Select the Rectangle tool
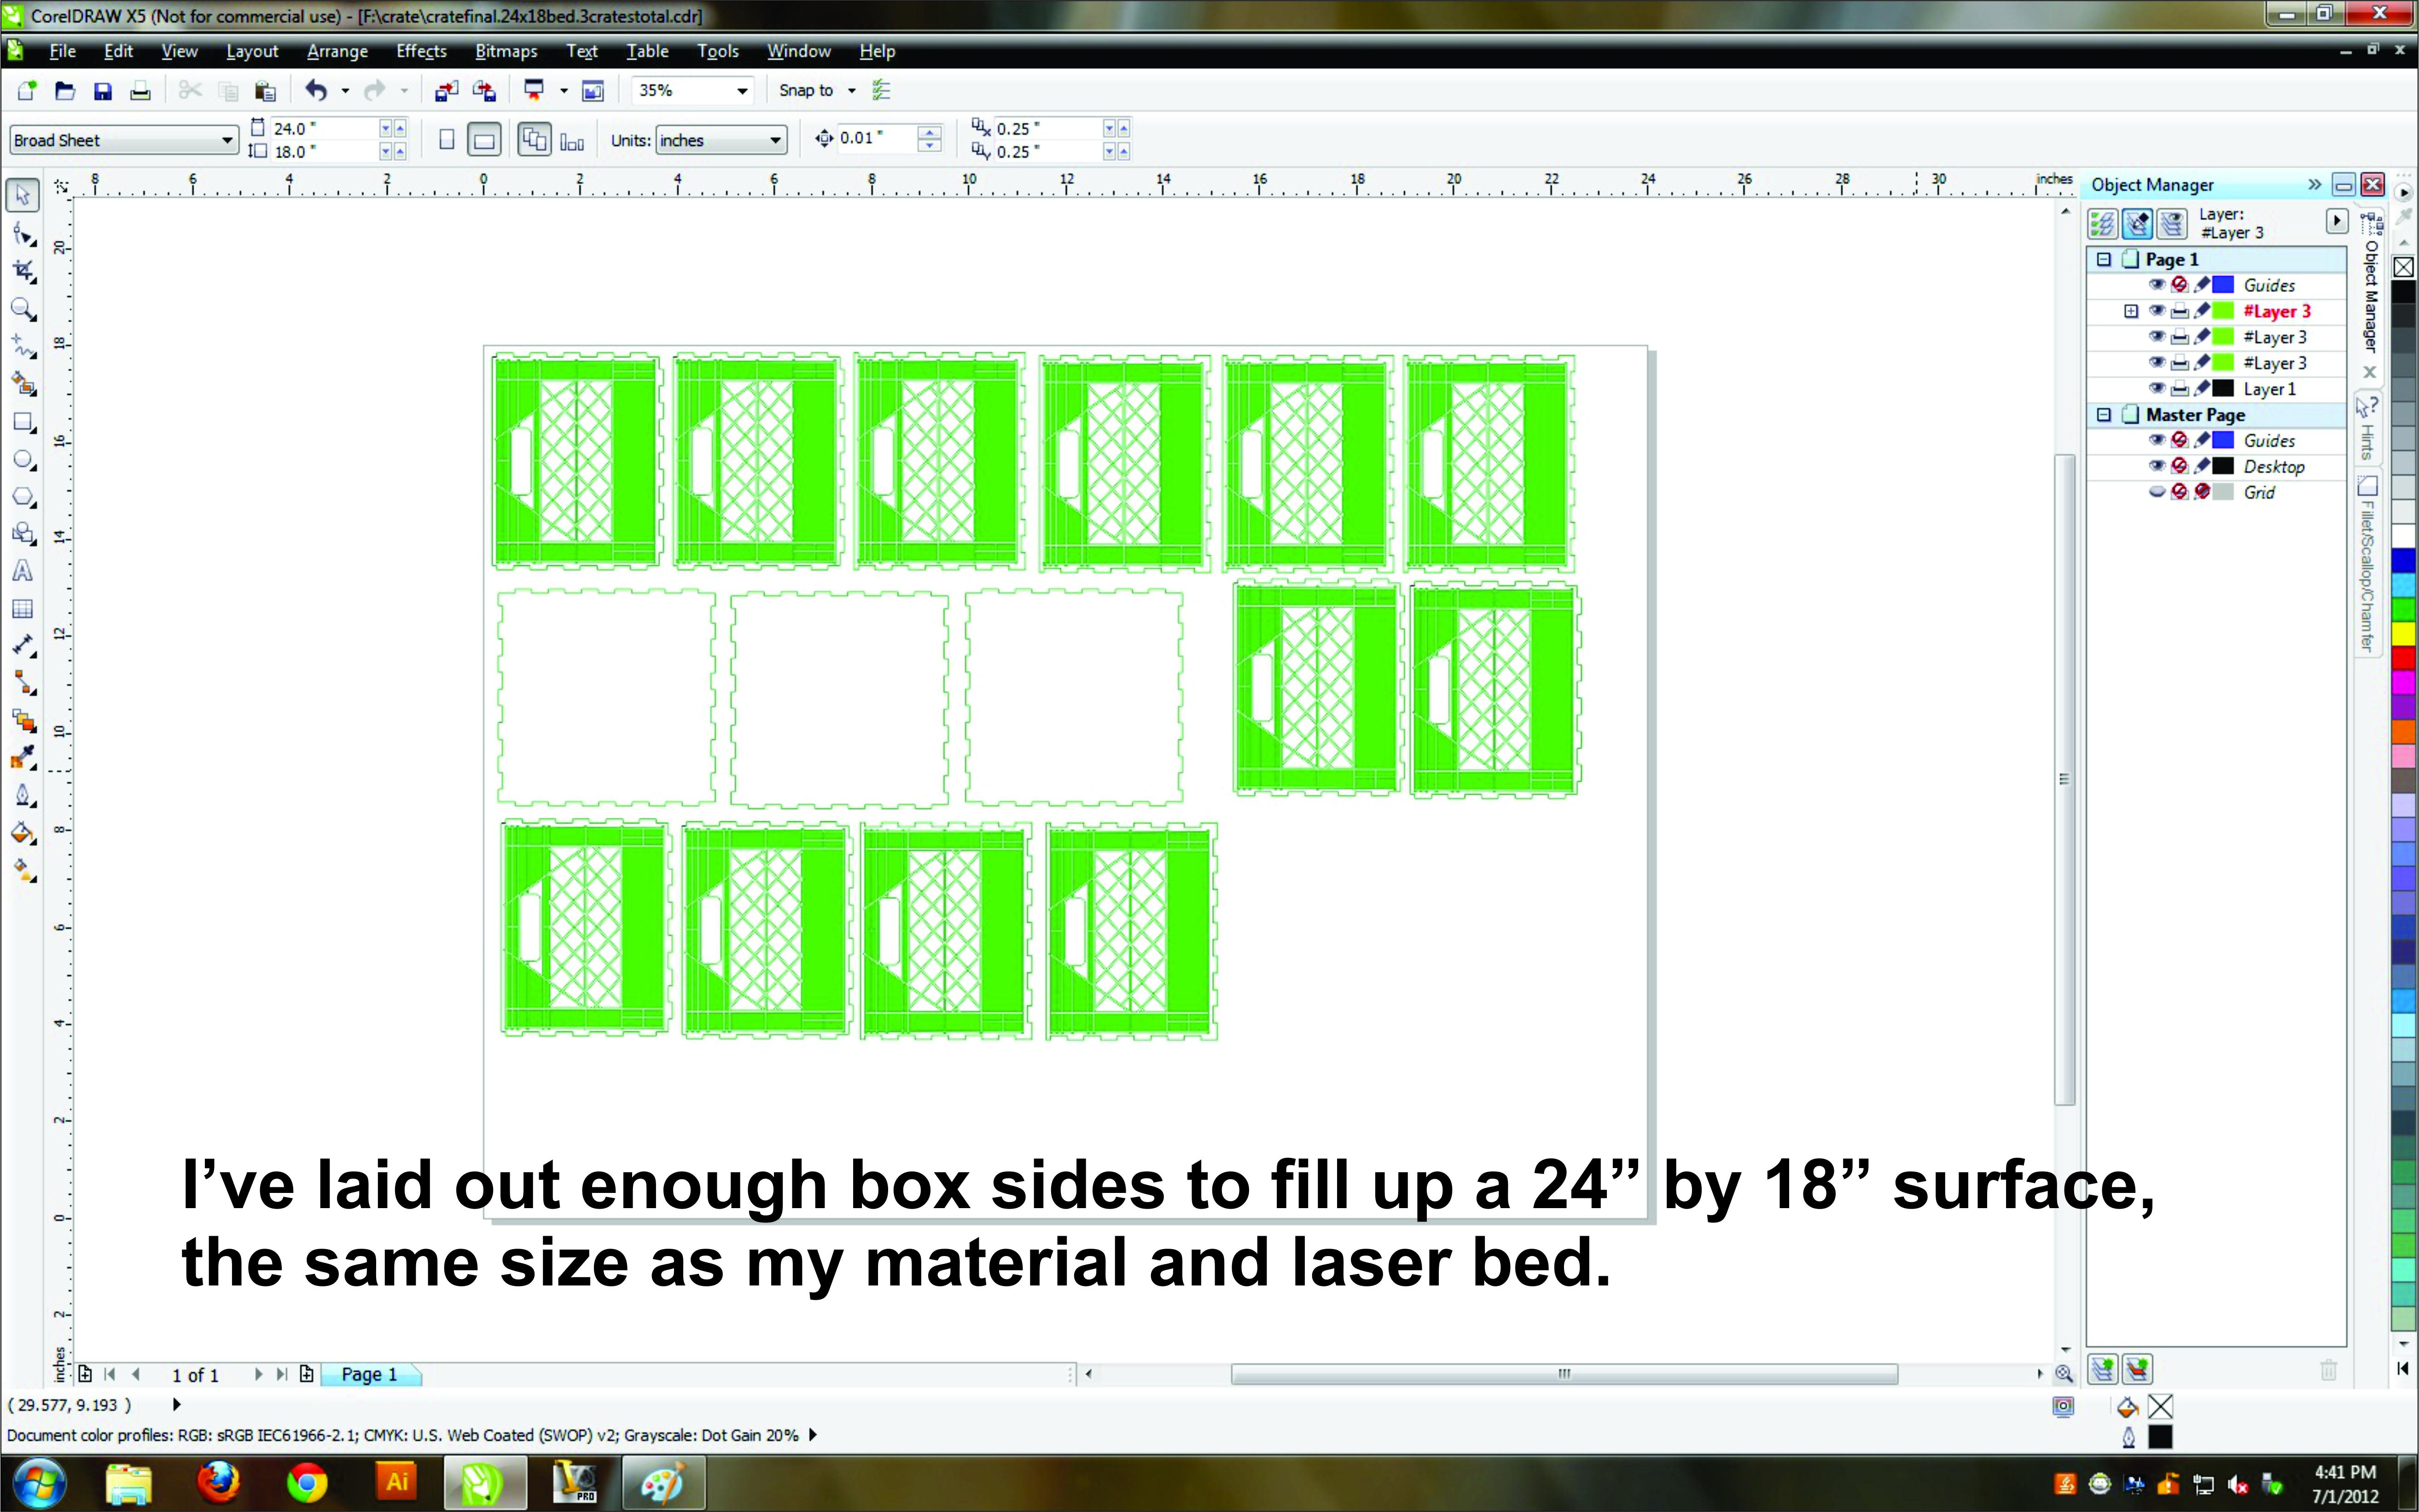Viewport: 2419px width, 1512px height. pyautogui.click(x=23, y=422)
